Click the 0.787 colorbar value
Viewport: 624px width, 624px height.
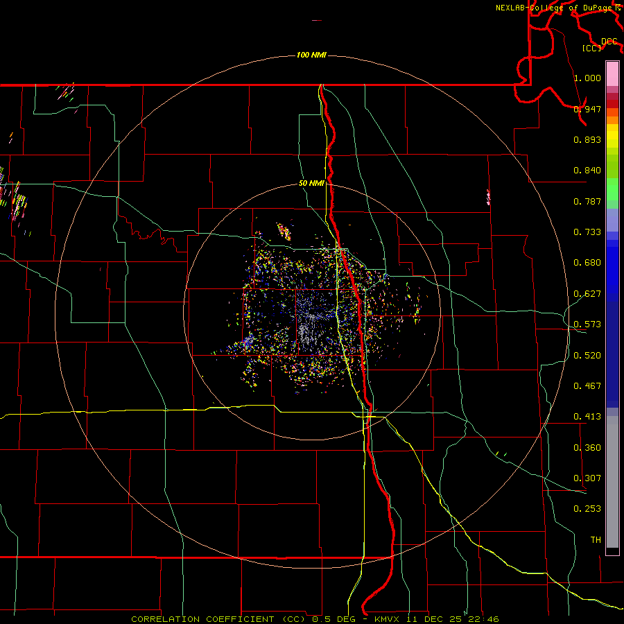coord(587,201)
